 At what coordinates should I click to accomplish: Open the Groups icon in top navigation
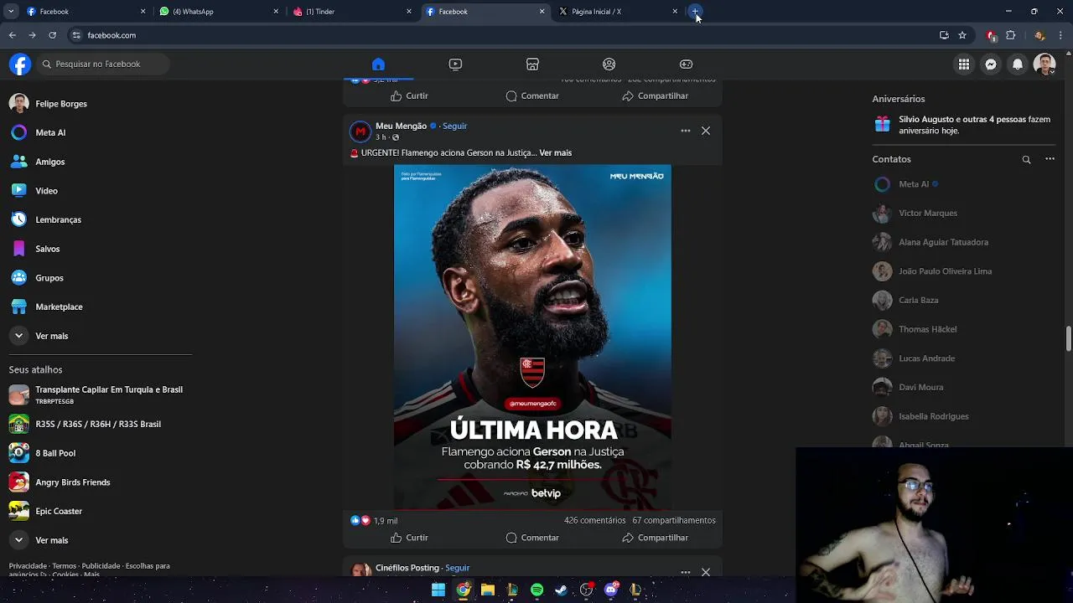(x=609, y=64)
